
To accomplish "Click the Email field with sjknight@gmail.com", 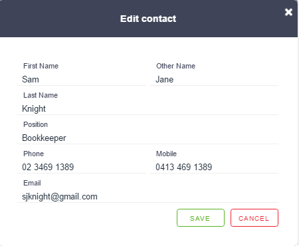I will click(x=148, y=197).
